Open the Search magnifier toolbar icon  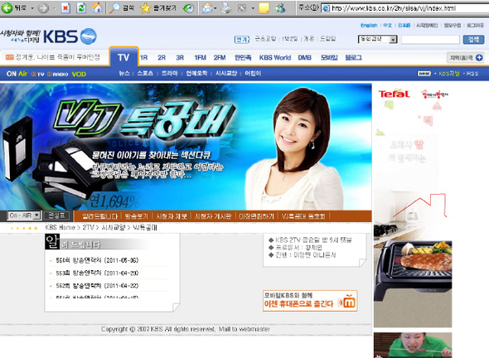point(114,7)
